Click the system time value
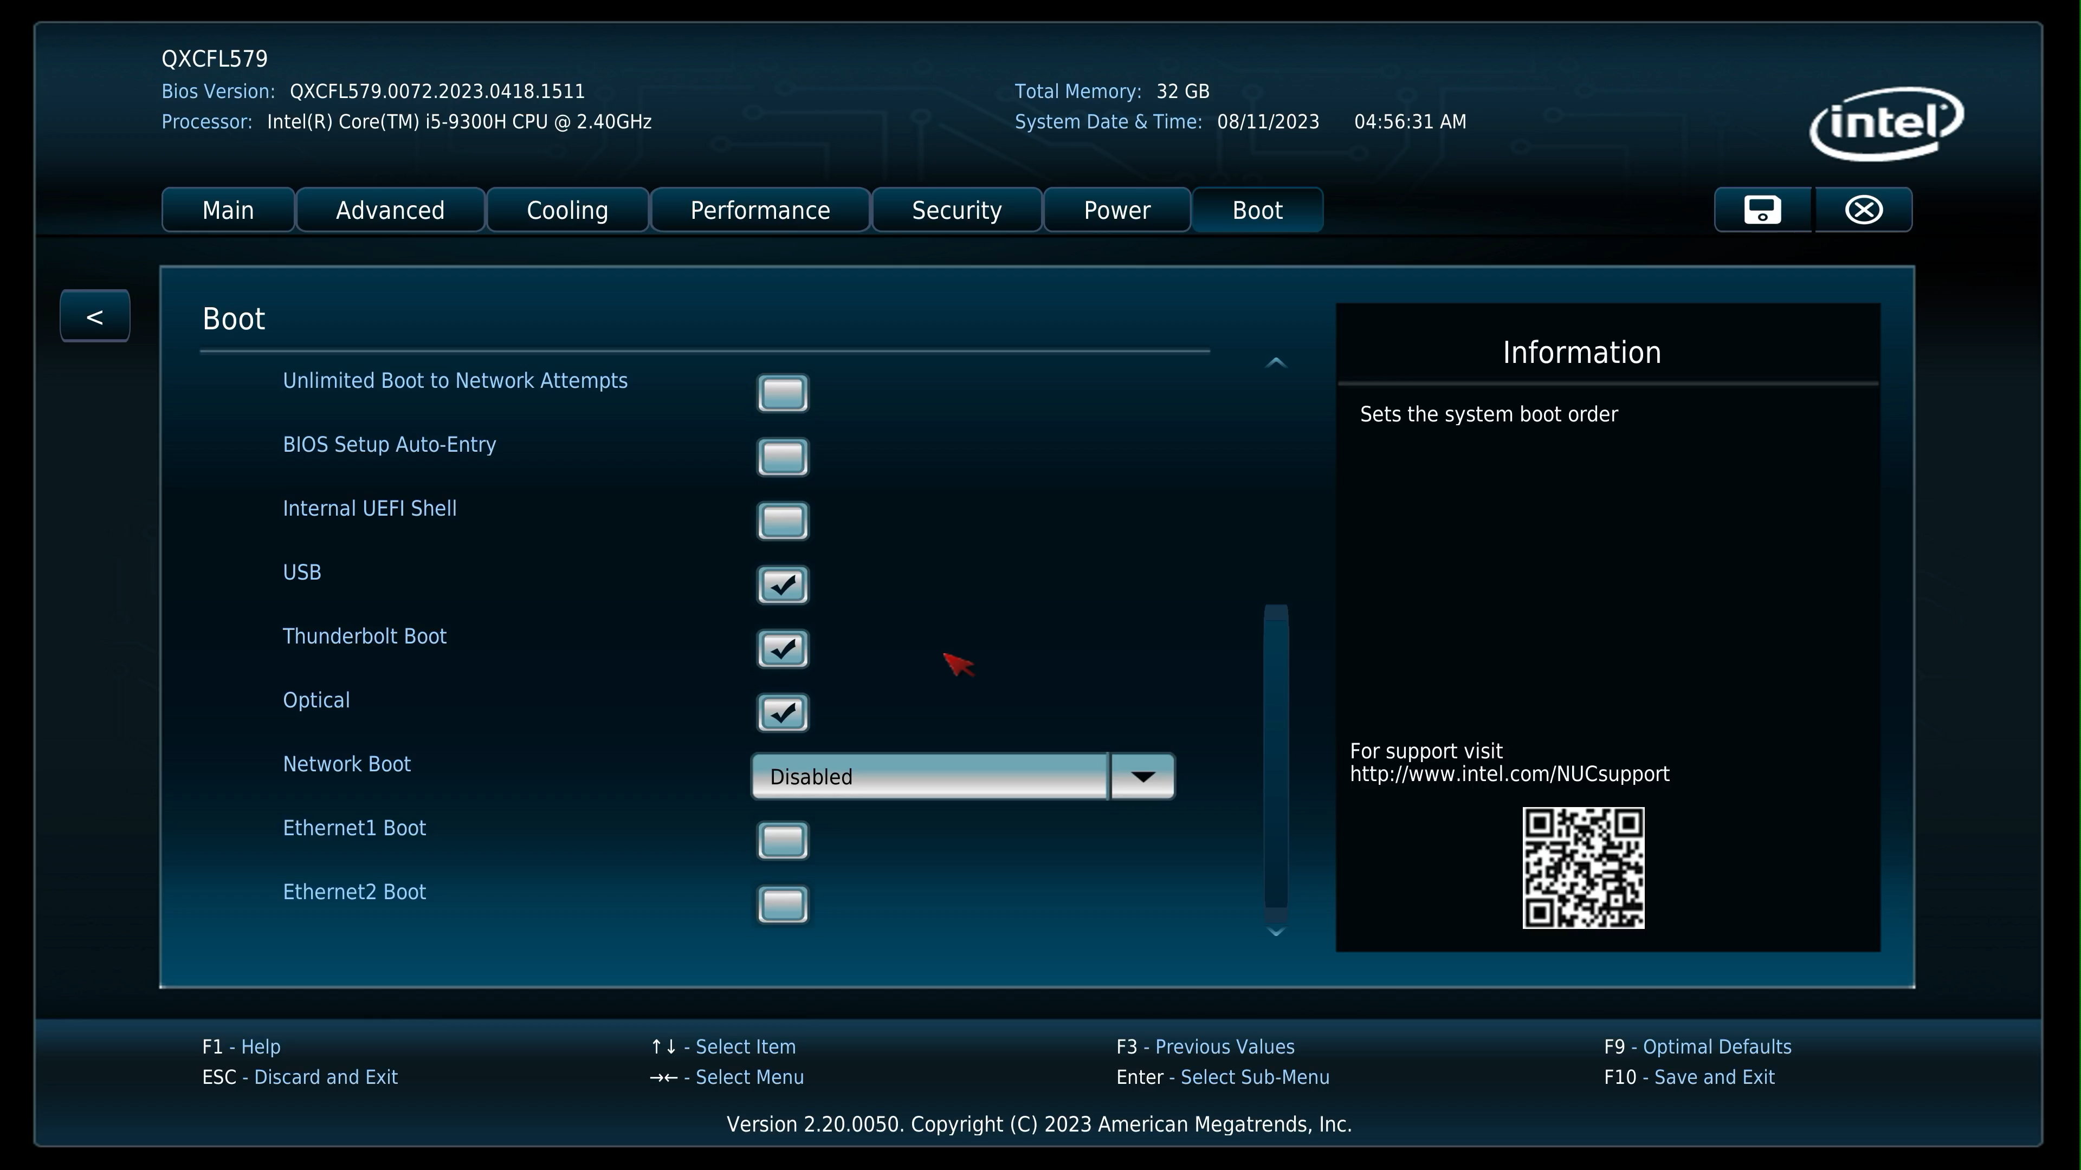Viewport: 2081px width, 1170px height. (1410, 122)
